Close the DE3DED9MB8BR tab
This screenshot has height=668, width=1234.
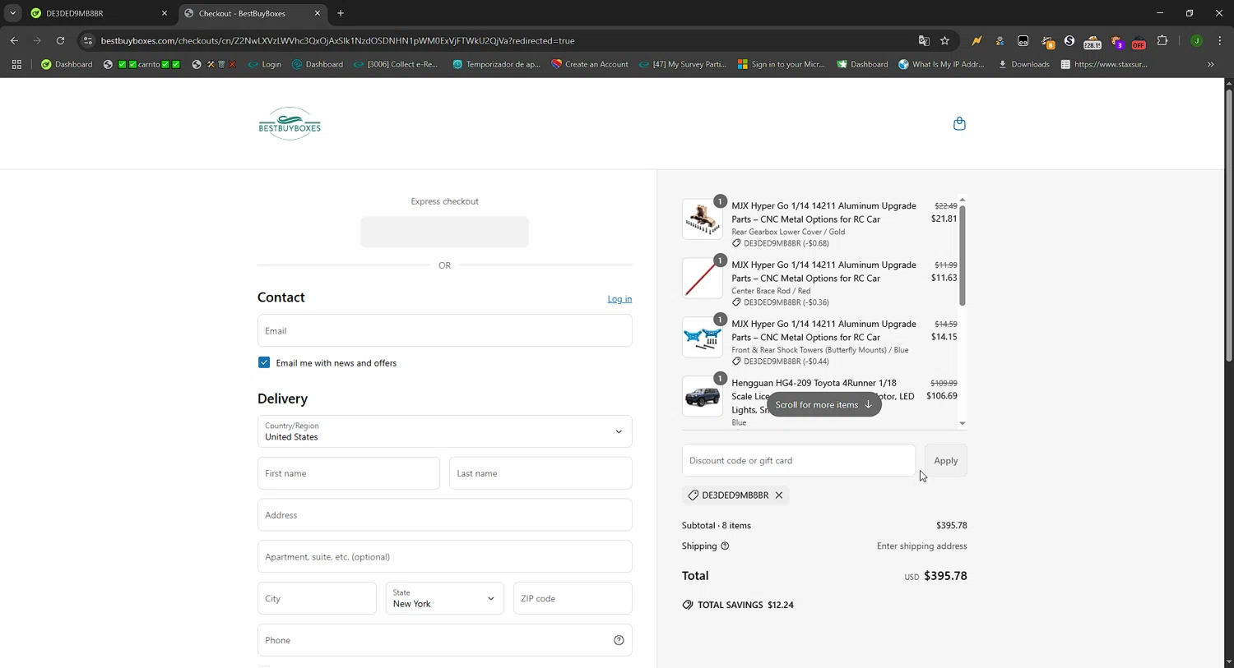point(165,13)
